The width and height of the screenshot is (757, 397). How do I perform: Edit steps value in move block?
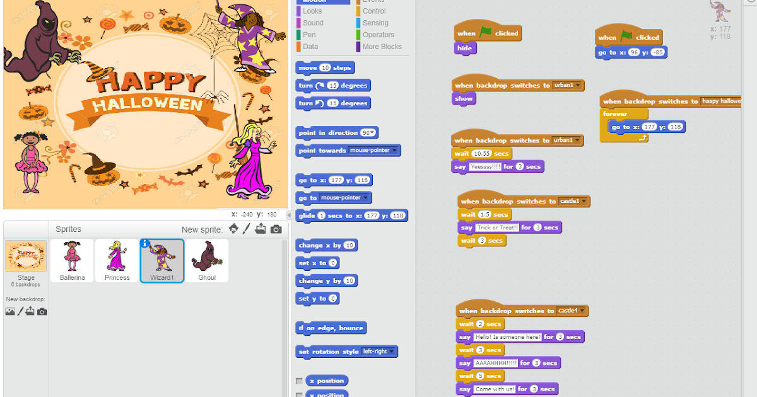pos(325,67)
